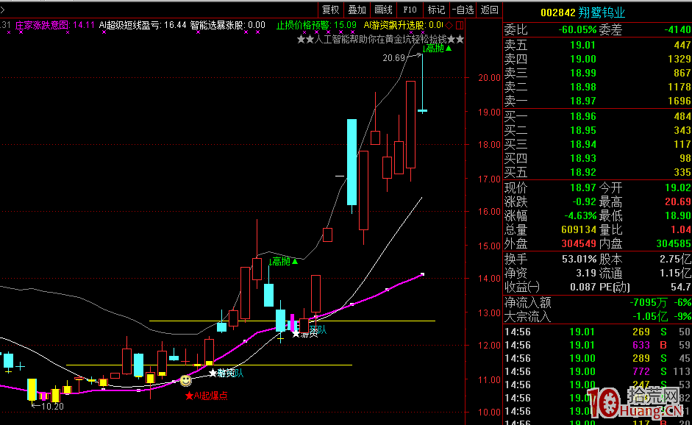The width and height of the screenshot is (692, 425).
Task: Select the 智能选暴涨股 indicator label
Action: point(228,25)
